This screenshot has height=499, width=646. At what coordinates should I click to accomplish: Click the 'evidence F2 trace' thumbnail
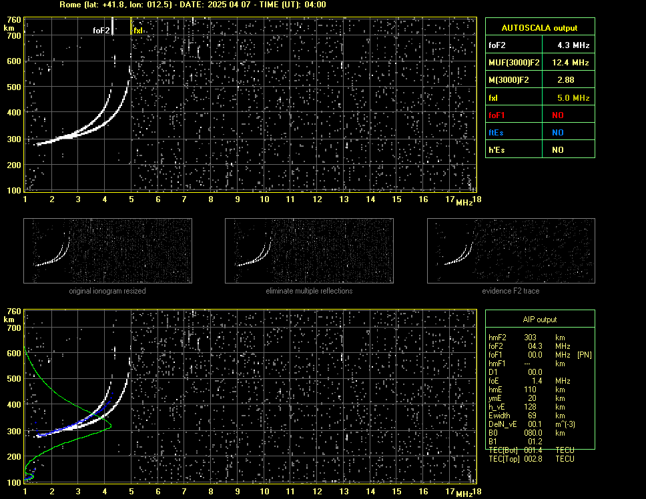[511, 251]
